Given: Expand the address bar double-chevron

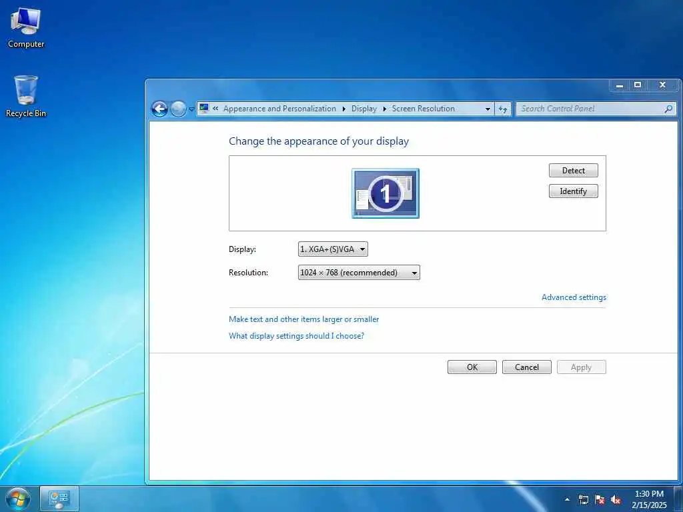Looking at the screenshot, I should [x=215, y=109].
